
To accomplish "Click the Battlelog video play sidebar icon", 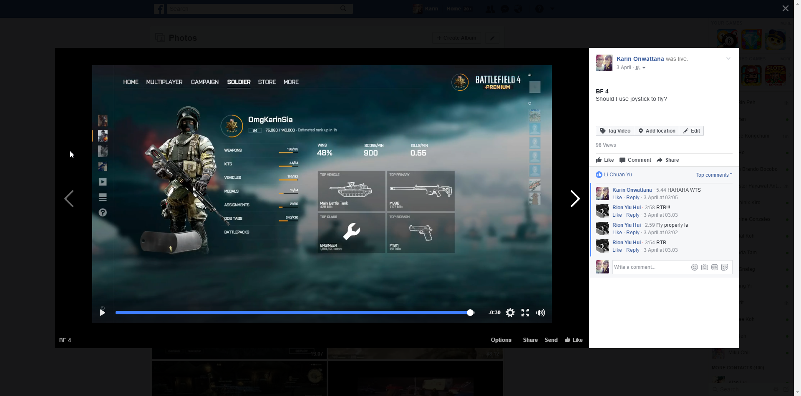I will tap(103, 182).
